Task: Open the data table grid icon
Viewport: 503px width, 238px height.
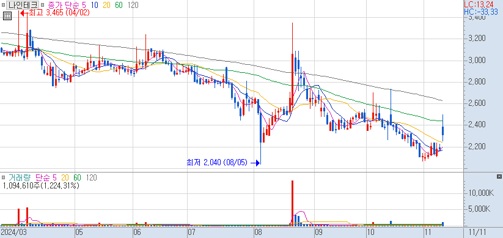Action: click(x=8, y=16)
